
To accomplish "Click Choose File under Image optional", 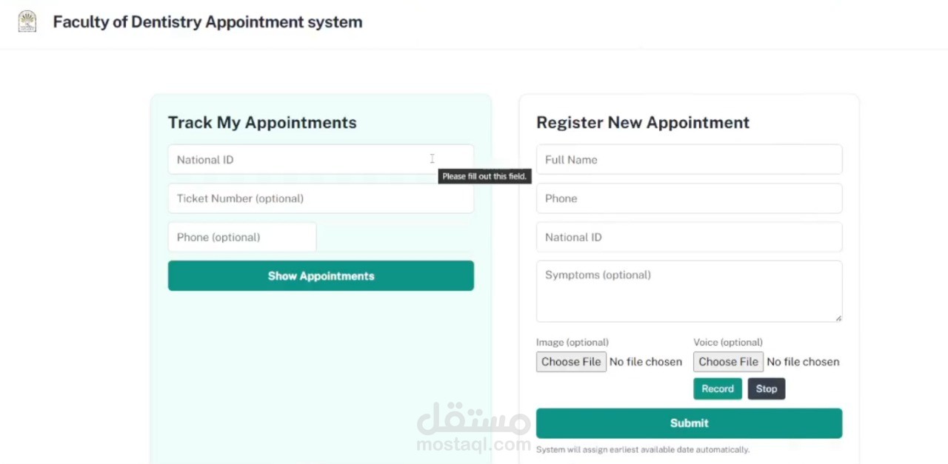I will (x=570, y=361).
